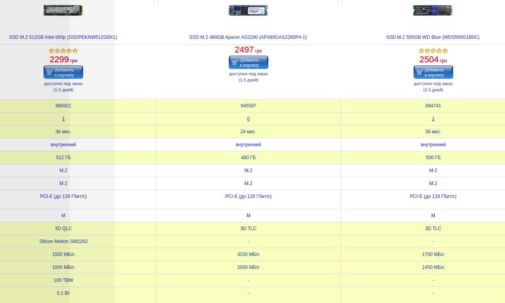Select price 2299 грн
Image resolution: width=505 pixels, height=303 pixels.
63,60
